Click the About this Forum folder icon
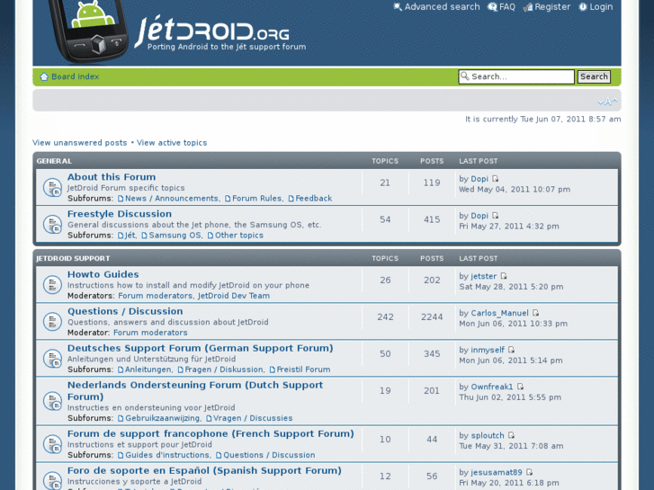Viewport: 654px width, 490px height. pos(52,187)
